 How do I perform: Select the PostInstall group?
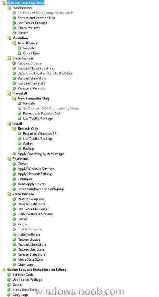click(20, 159)
